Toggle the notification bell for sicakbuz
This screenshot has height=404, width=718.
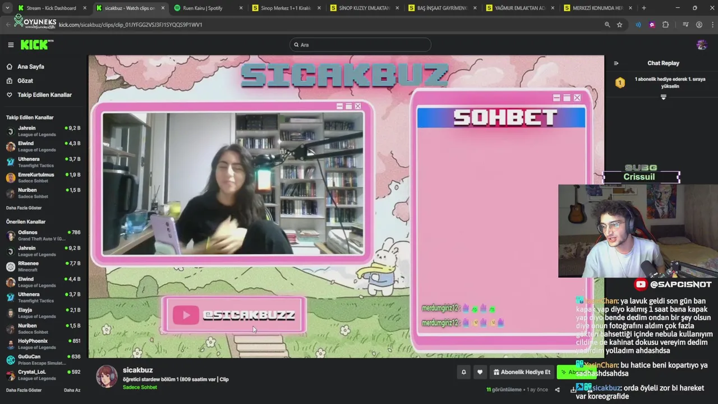click(x=464, y=372)
